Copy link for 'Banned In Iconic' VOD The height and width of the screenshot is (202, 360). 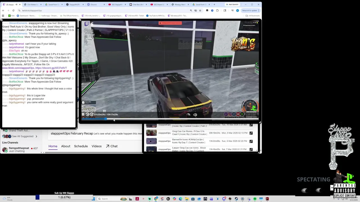pos(251,141)
